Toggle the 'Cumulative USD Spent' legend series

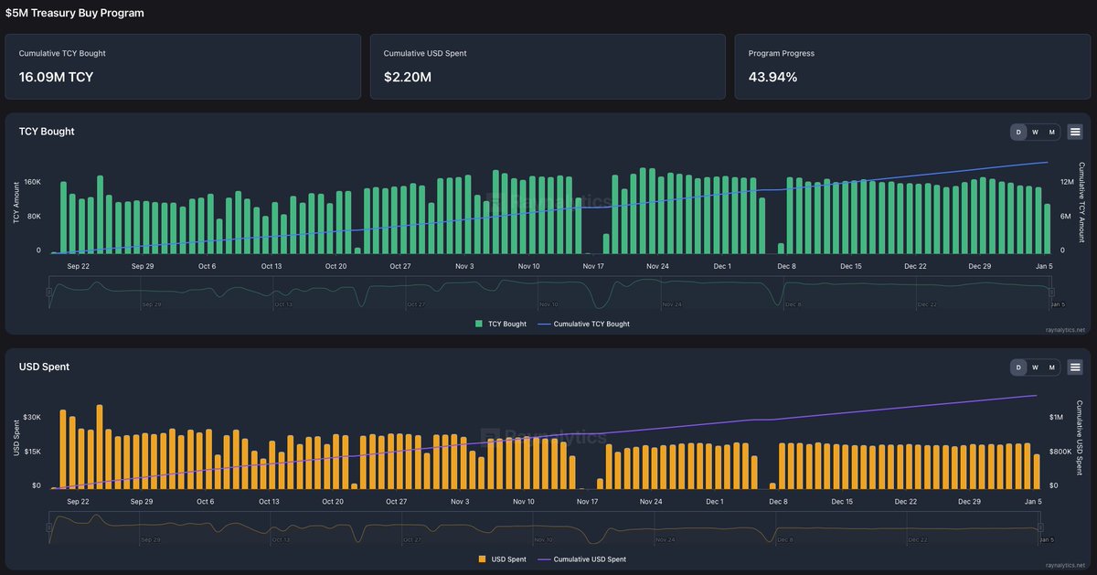tap(583, 559)
